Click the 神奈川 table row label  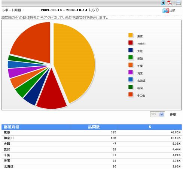point(9,138)
